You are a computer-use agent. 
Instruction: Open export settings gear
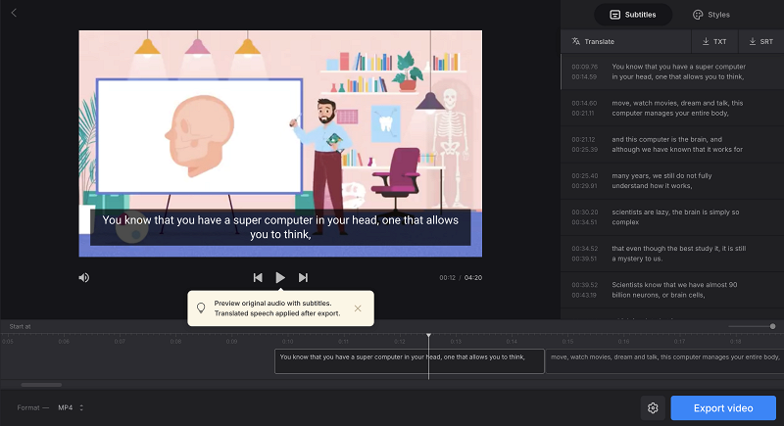coord(653,408)
